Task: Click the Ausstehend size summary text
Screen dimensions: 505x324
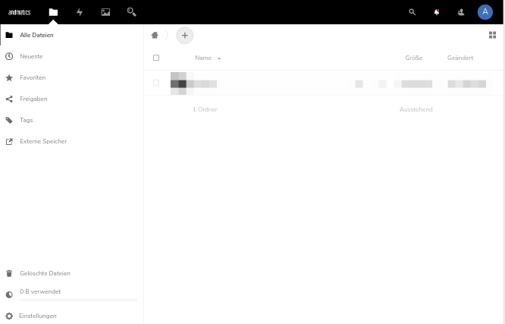Action: 416,109
